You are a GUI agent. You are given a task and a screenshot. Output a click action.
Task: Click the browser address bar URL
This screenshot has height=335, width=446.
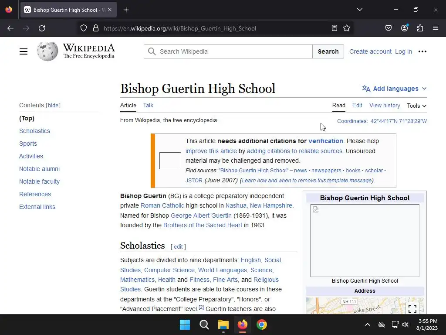click(180, 28)
